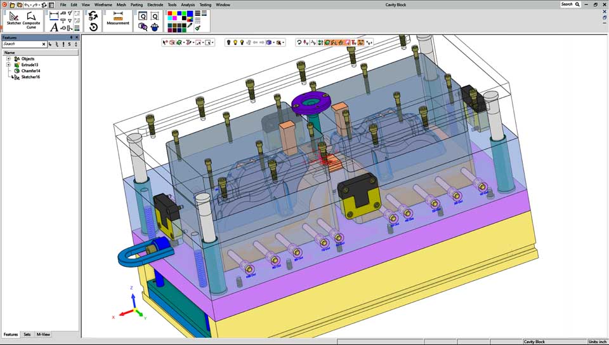Click the expand/collapse arrows in Features panel
Image resolution: width=609 pixels, height=345 pixels.
tap(75, 44)
